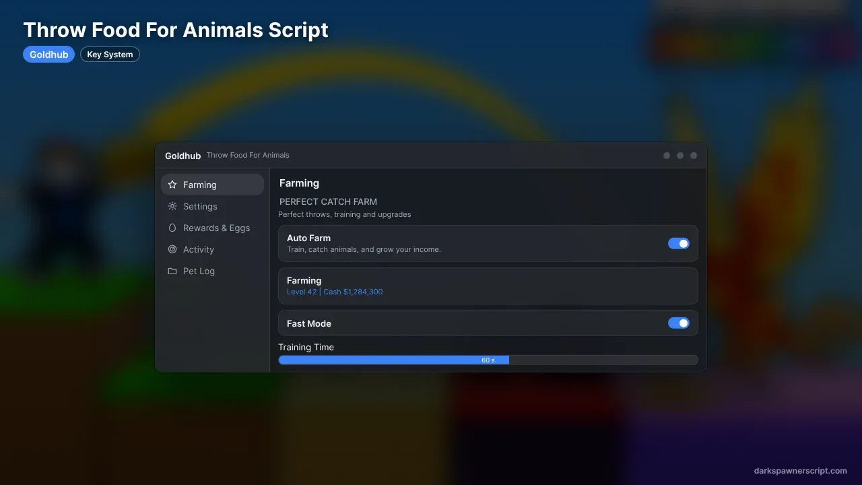
Task: Adjust the Training Time slider
Action: pos(488,360)
